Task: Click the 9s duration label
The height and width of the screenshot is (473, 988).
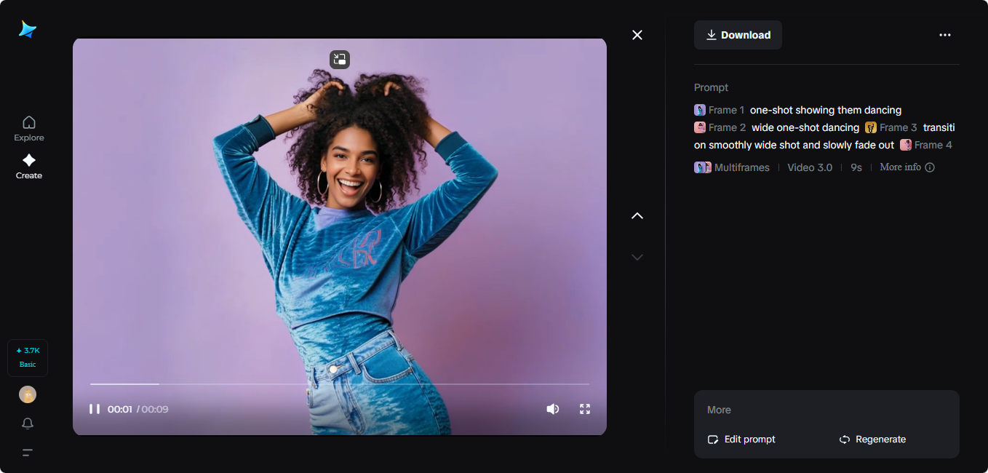Action: tap(856, 167)
